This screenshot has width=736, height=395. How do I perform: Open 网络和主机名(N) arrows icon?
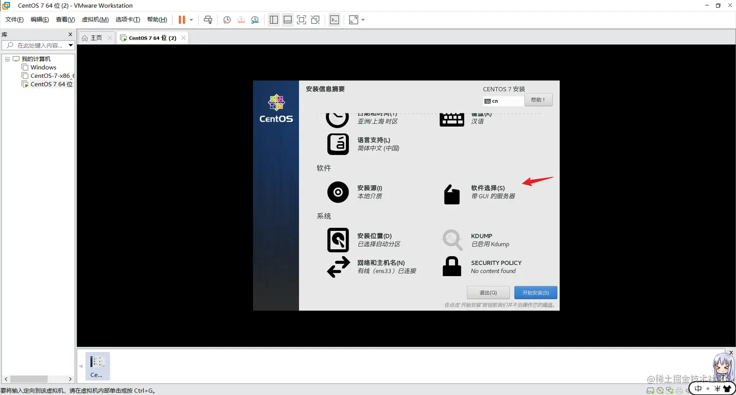click(x=338, y=267)
